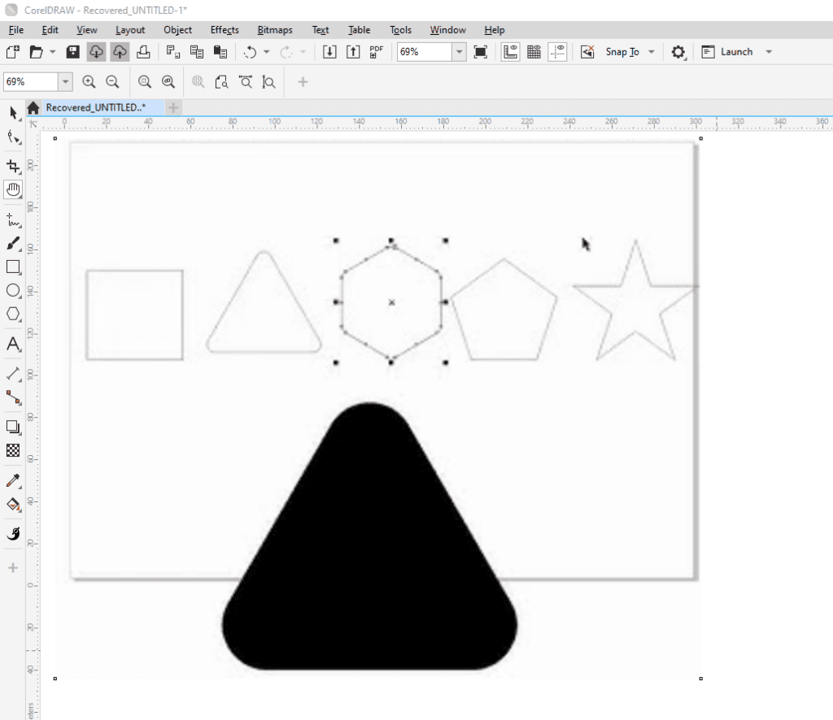Viewport: 833px width, 720px height.
Task: Open the Bitmaps menu
Action: coord(274,30)
